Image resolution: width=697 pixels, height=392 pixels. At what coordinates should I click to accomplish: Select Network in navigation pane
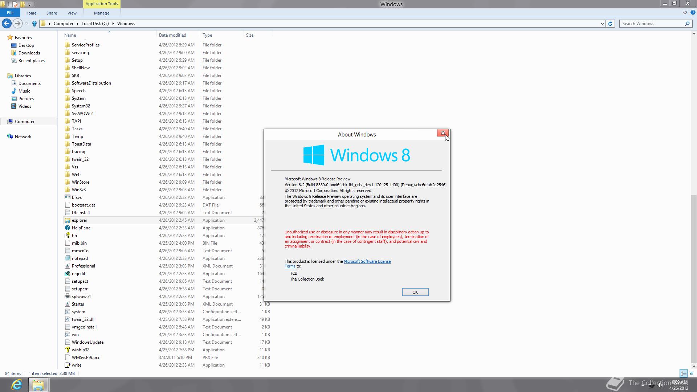(23, 137)
